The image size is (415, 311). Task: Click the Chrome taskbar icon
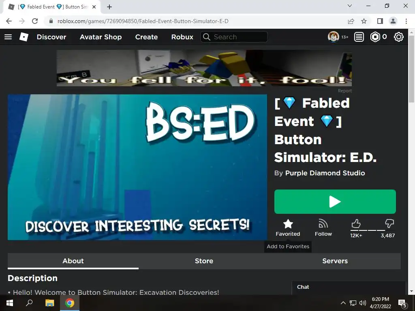pos(70,303)
